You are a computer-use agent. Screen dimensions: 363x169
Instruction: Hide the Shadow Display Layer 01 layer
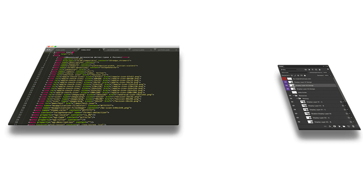(295, 113)
